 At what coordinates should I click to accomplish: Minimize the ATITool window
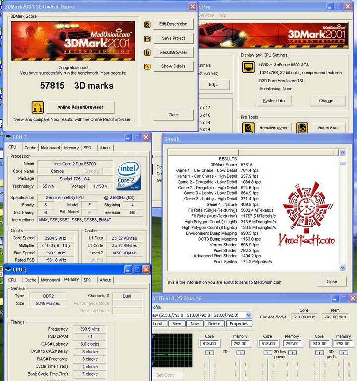[x=335, y=298]
